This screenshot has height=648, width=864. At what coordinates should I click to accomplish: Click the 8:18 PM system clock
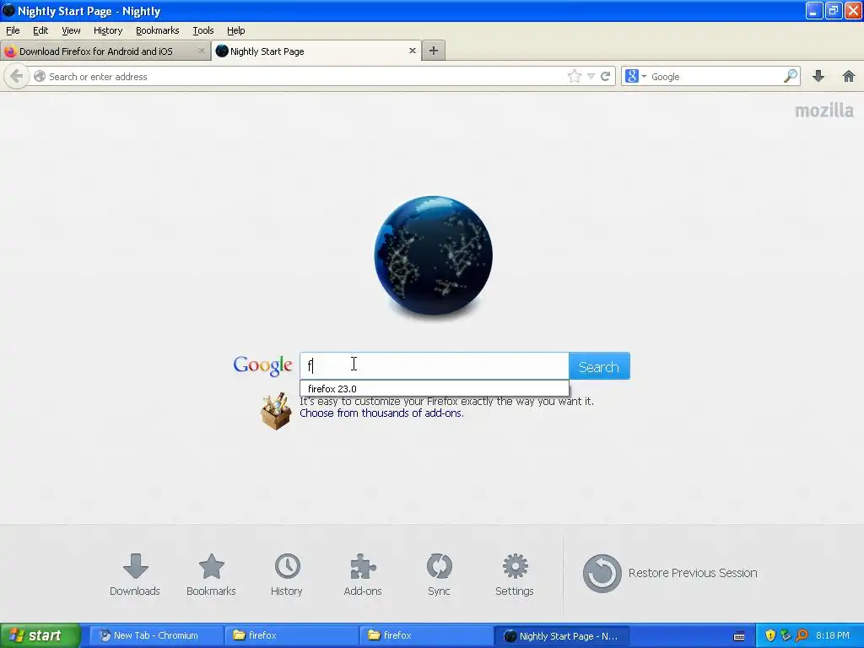(x=833, y=635)
